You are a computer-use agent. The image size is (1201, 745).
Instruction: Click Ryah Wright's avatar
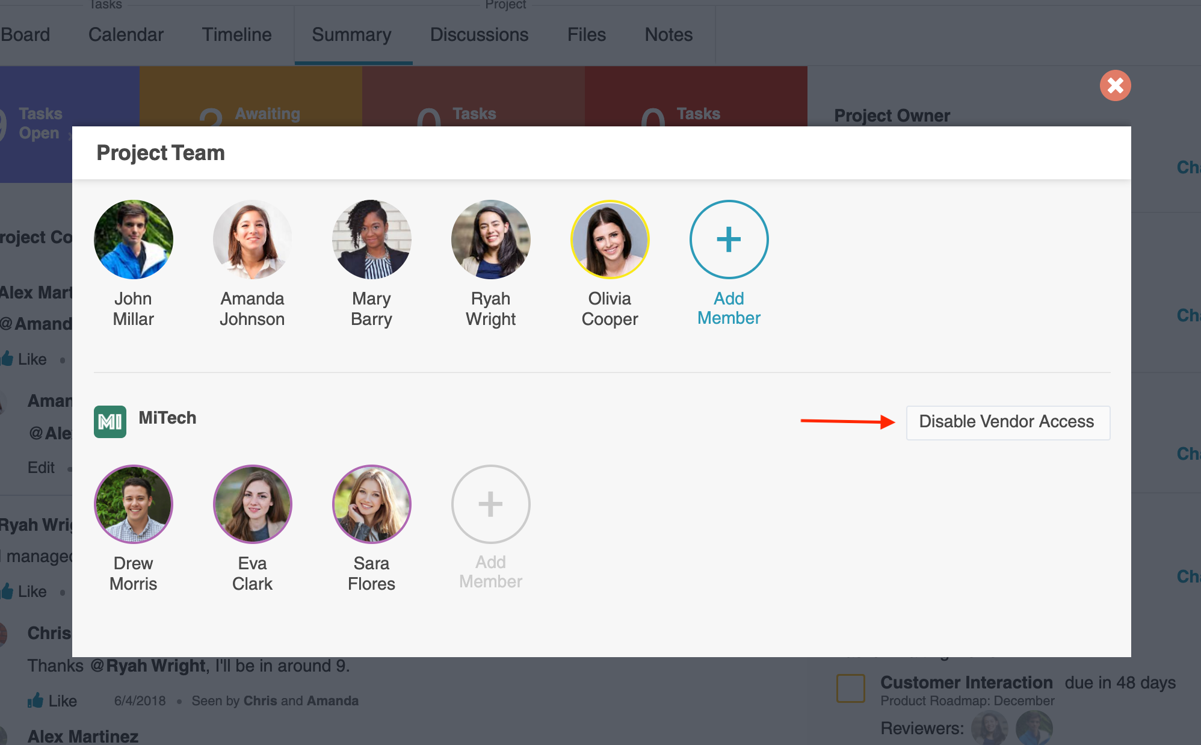coord(490,240)
